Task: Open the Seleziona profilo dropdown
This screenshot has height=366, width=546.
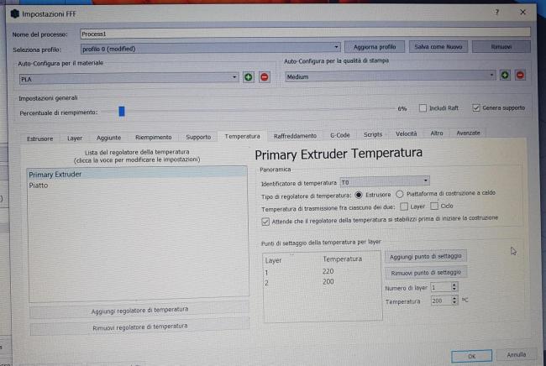Action: click(x=210, y=48)
